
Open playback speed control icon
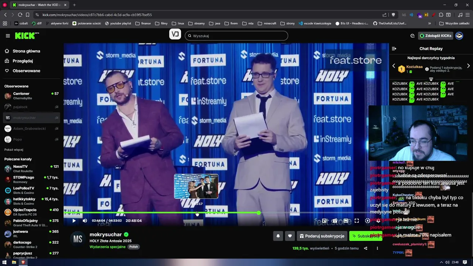(x=367, y=221)
